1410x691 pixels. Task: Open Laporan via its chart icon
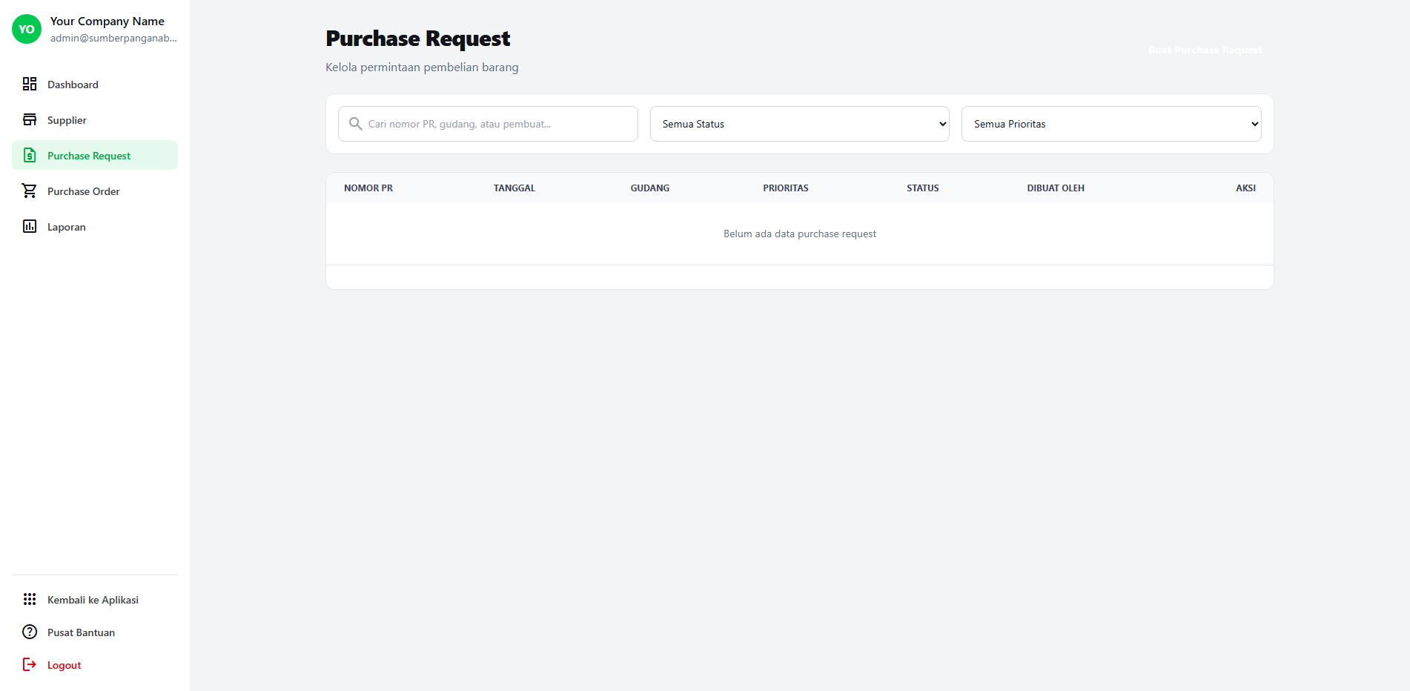pyautogui.click(x=30, y=226)
